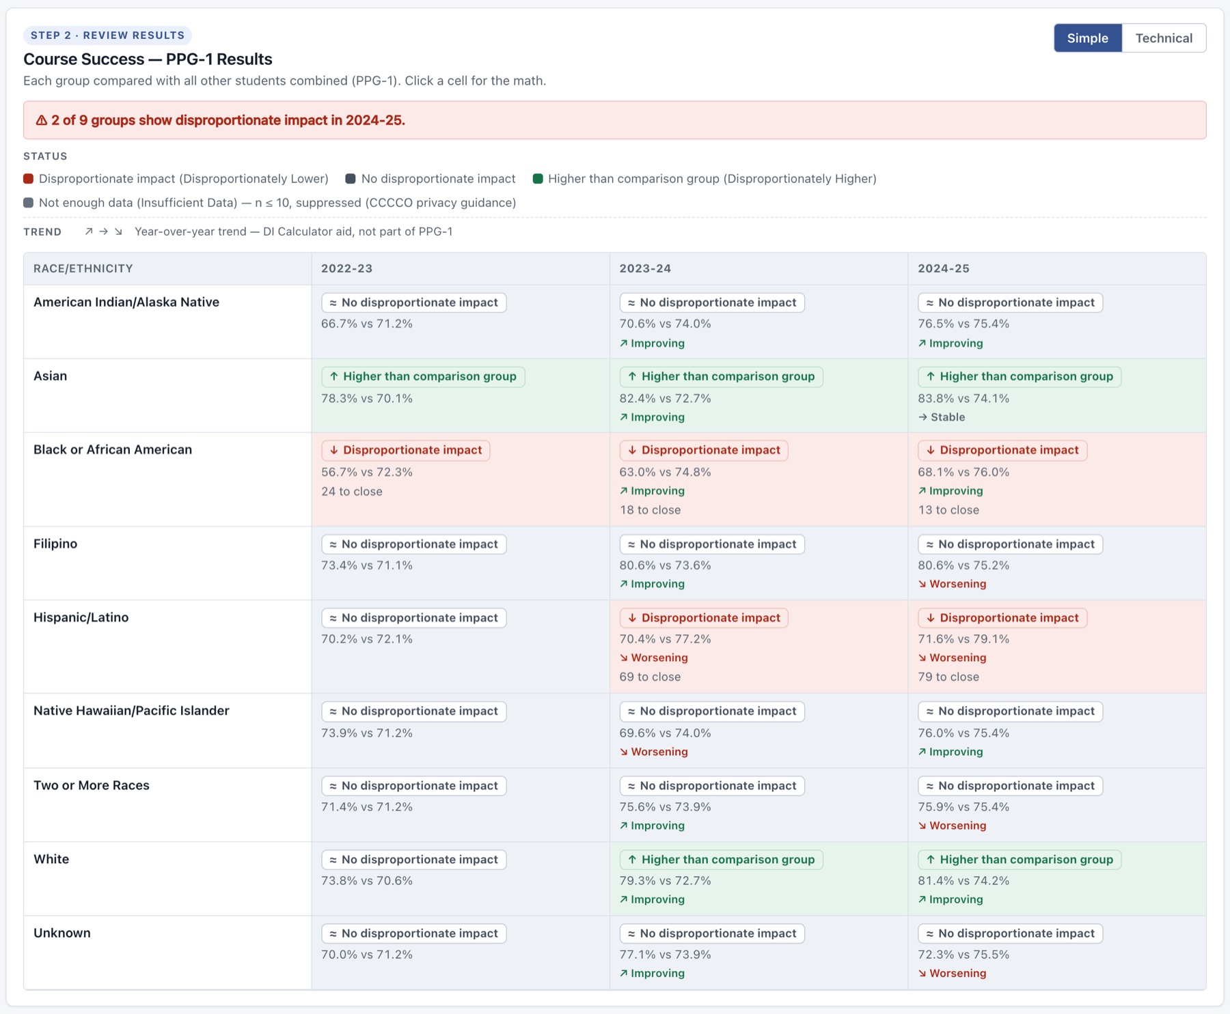
Task: Click Improving trend for Black or African American 2023-24
Action: coord(652,491)
